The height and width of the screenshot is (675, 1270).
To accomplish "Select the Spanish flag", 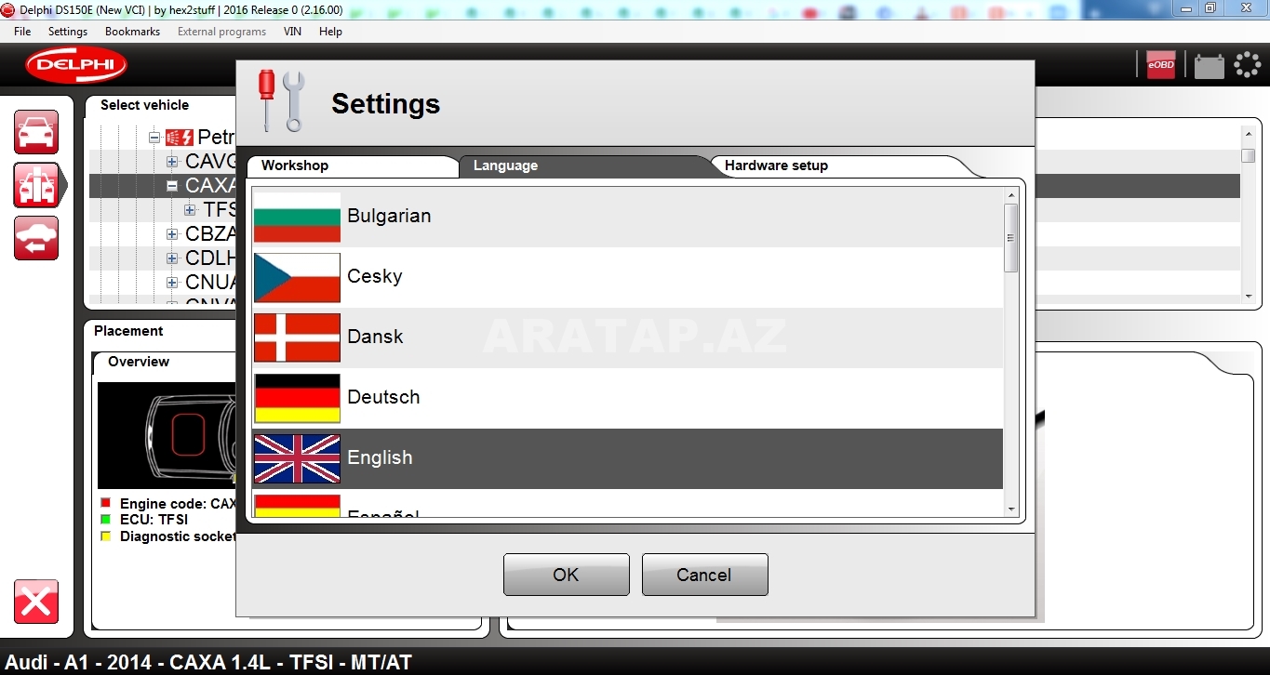I will (297, 505).
